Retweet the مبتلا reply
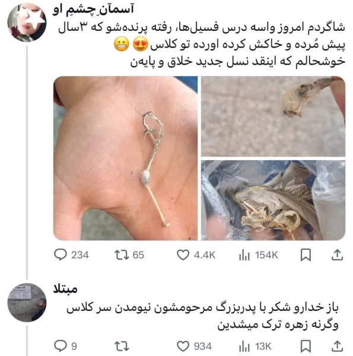The image size is (353, 356). click(x=122, y=347)
